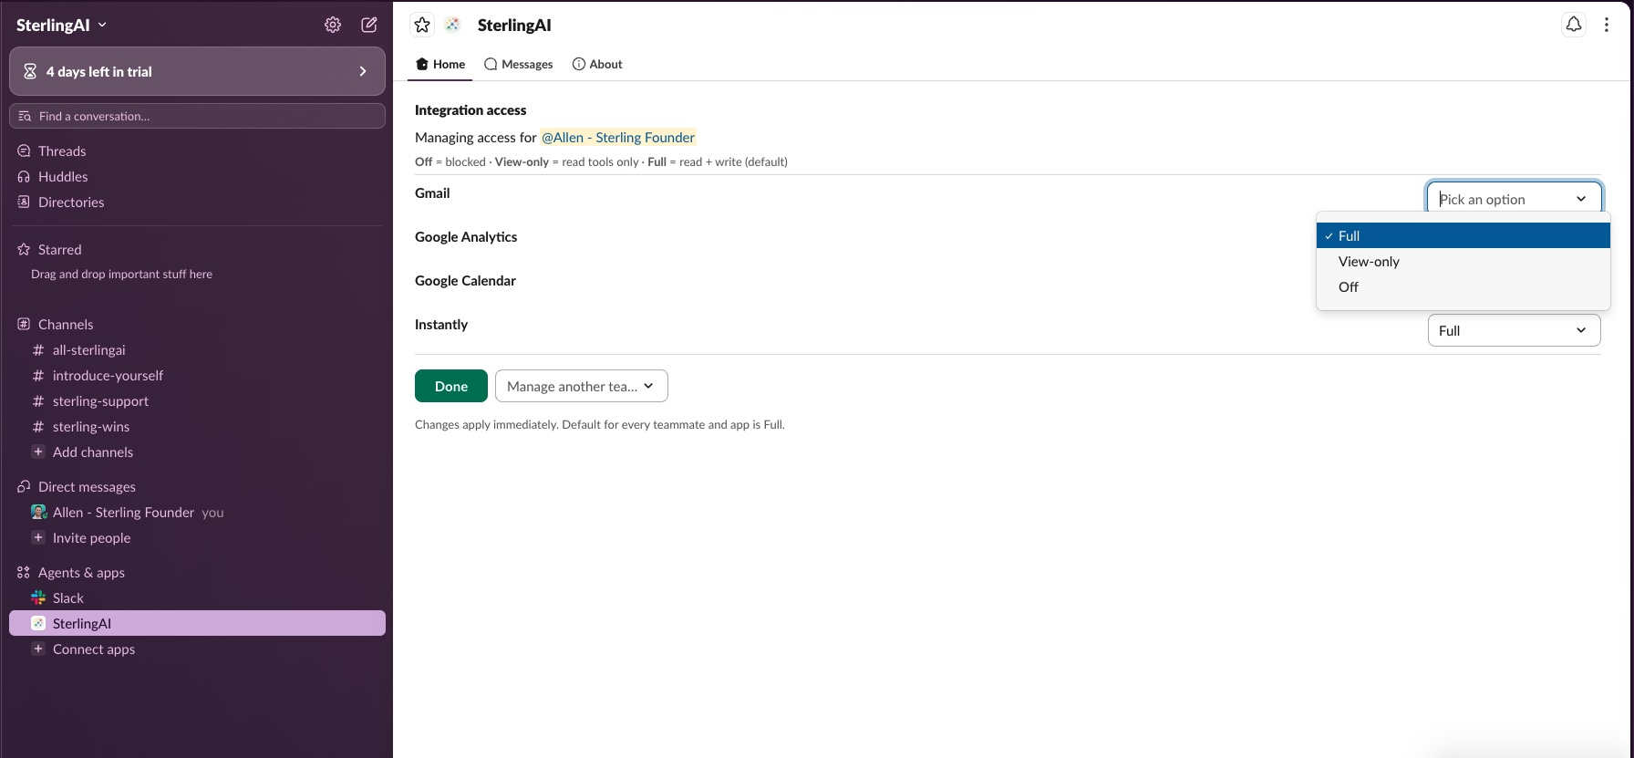
Task: Open the 4 days left in trial banner
Action: tap(197, 71)
